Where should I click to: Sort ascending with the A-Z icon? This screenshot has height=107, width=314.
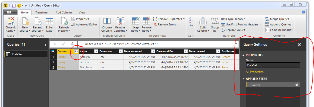point(191,19)
